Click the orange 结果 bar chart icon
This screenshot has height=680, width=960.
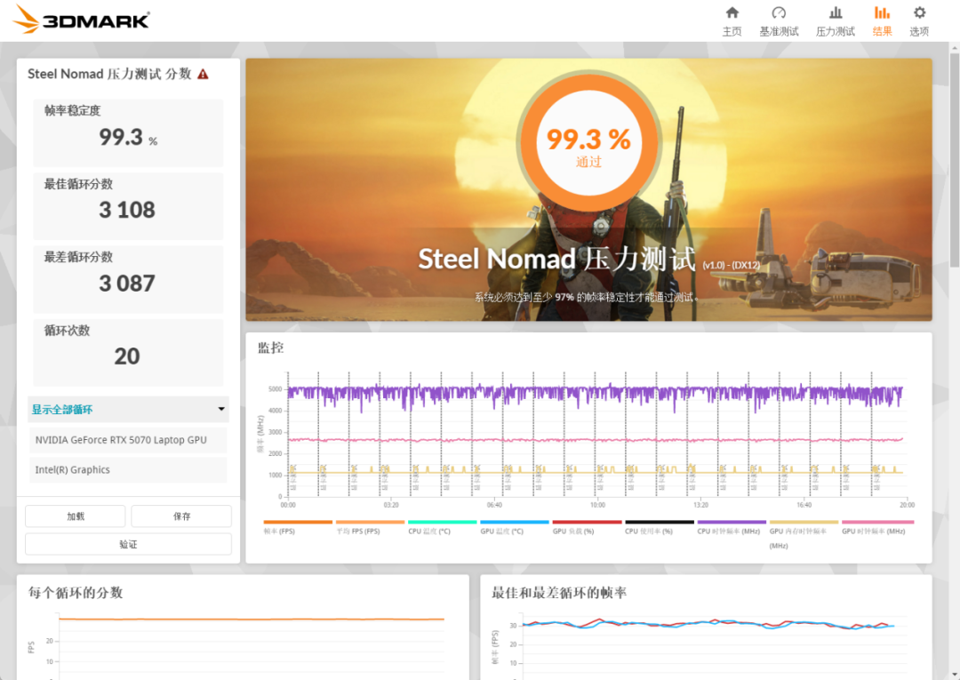coord(882,13)
